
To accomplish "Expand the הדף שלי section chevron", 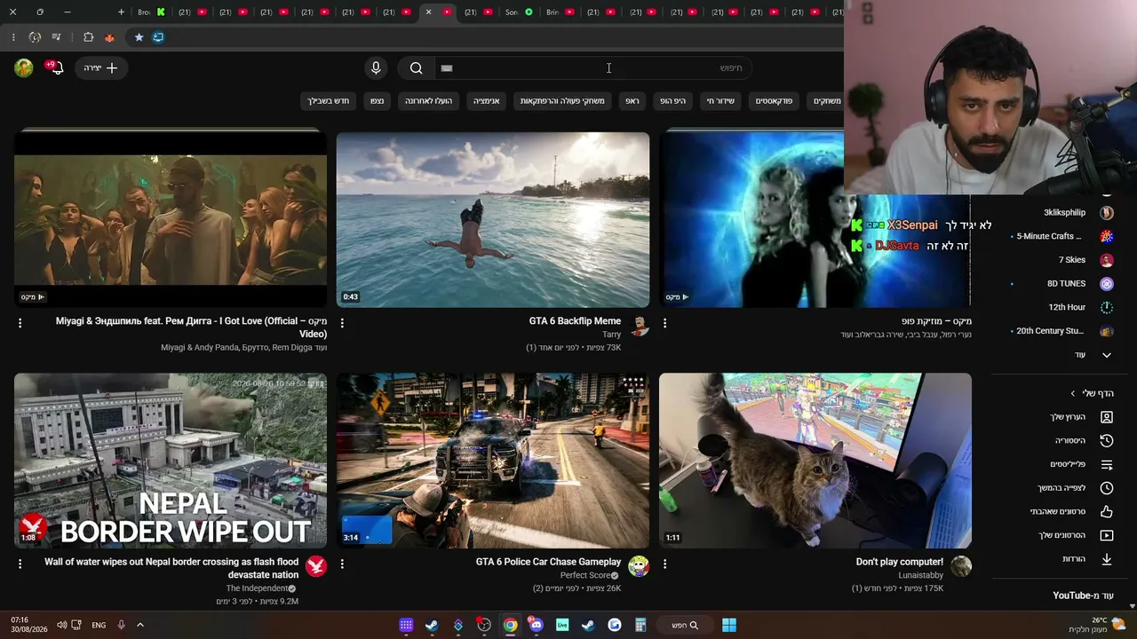I will pyautogui.click(x=1072, y=393).
